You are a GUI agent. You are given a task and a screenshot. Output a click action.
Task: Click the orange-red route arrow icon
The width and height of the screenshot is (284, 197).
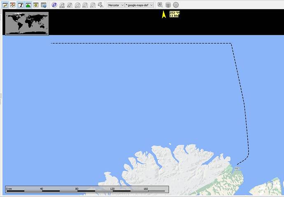(x=13, y=5)
